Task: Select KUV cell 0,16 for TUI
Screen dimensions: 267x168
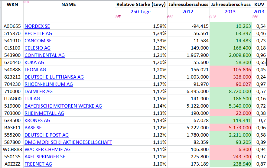Action: pyautogui.click(x=259, y=99)
